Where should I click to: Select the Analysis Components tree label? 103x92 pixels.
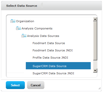tap(37, 28)
